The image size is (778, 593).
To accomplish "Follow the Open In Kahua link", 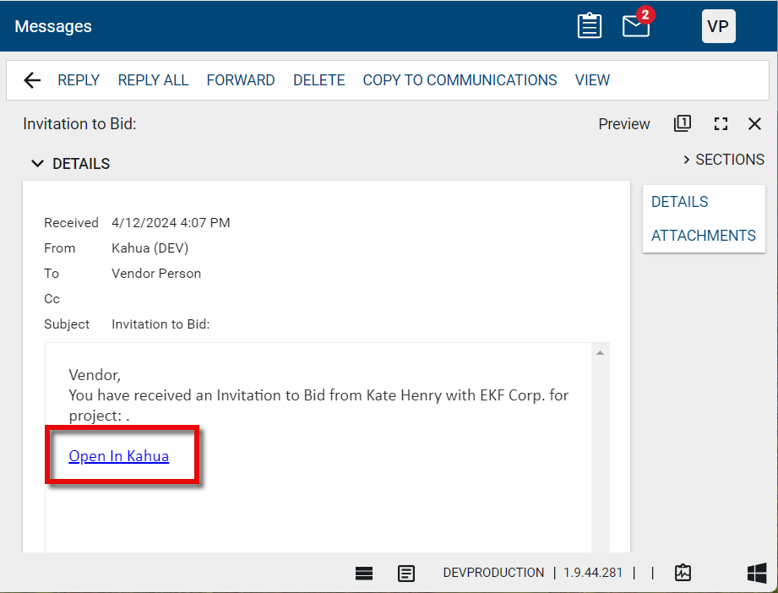I will coord(118,456).
